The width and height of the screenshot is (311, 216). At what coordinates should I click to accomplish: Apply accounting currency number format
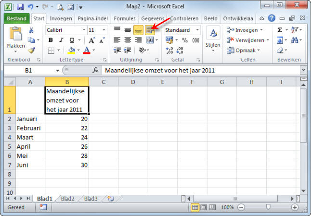(x=169, y=40)
